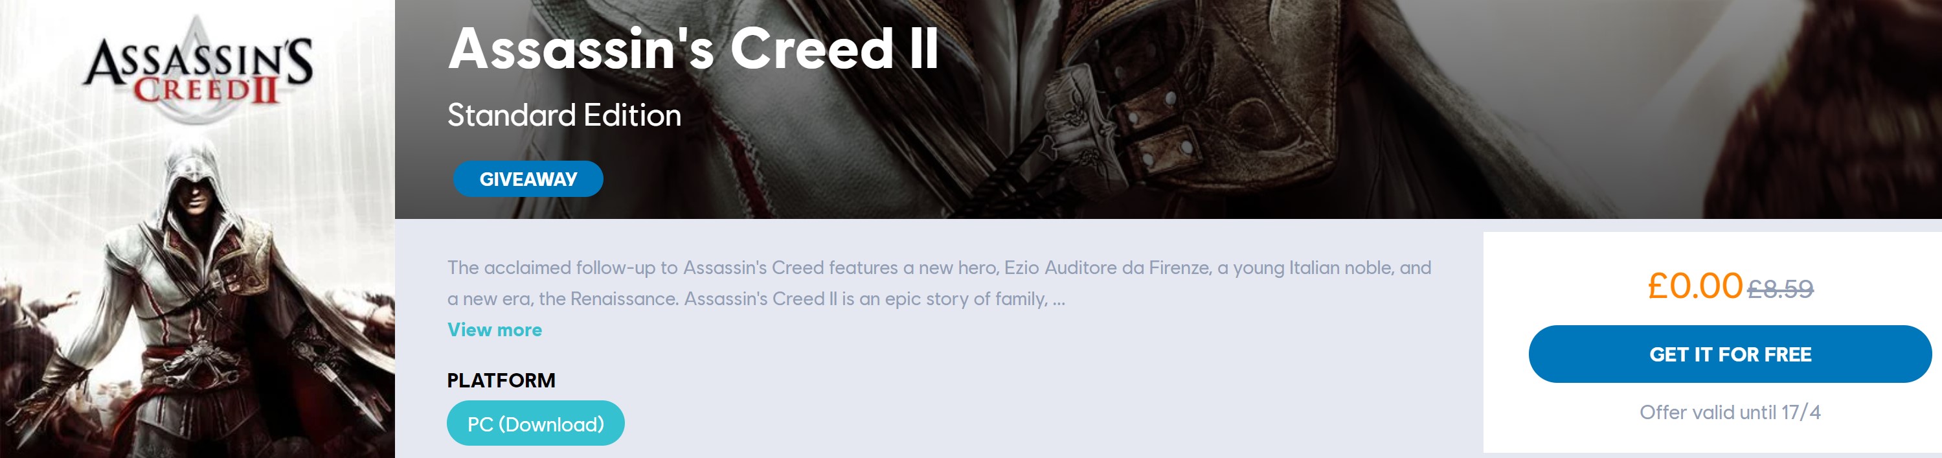Select the PC (Download) platform chip

click(536, 423)
